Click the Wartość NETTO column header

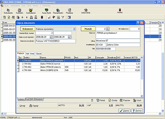(x=132, y=58)
